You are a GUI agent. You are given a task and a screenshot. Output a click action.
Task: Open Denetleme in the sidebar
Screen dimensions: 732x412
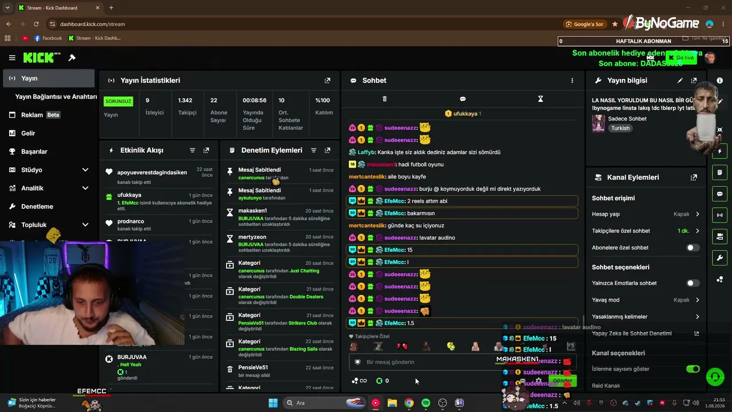tap(49, 207)
